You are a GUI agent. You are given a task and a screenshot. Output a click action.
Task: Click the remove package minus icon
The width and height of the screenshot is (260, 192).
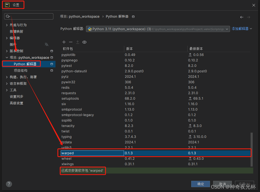(x=71, y=42)
